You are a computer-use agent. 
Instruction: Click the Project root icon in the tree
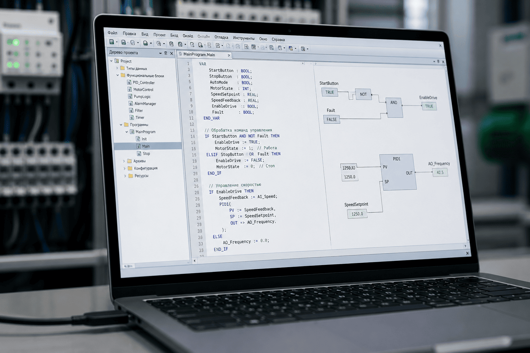point(117,61)
